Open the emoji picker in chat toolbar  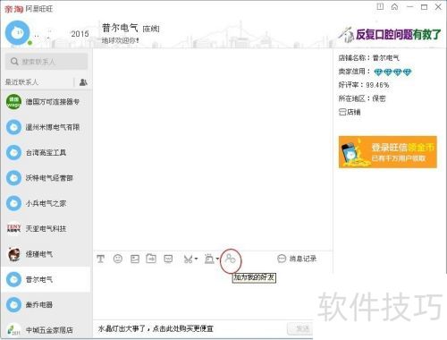pos(118,259)
